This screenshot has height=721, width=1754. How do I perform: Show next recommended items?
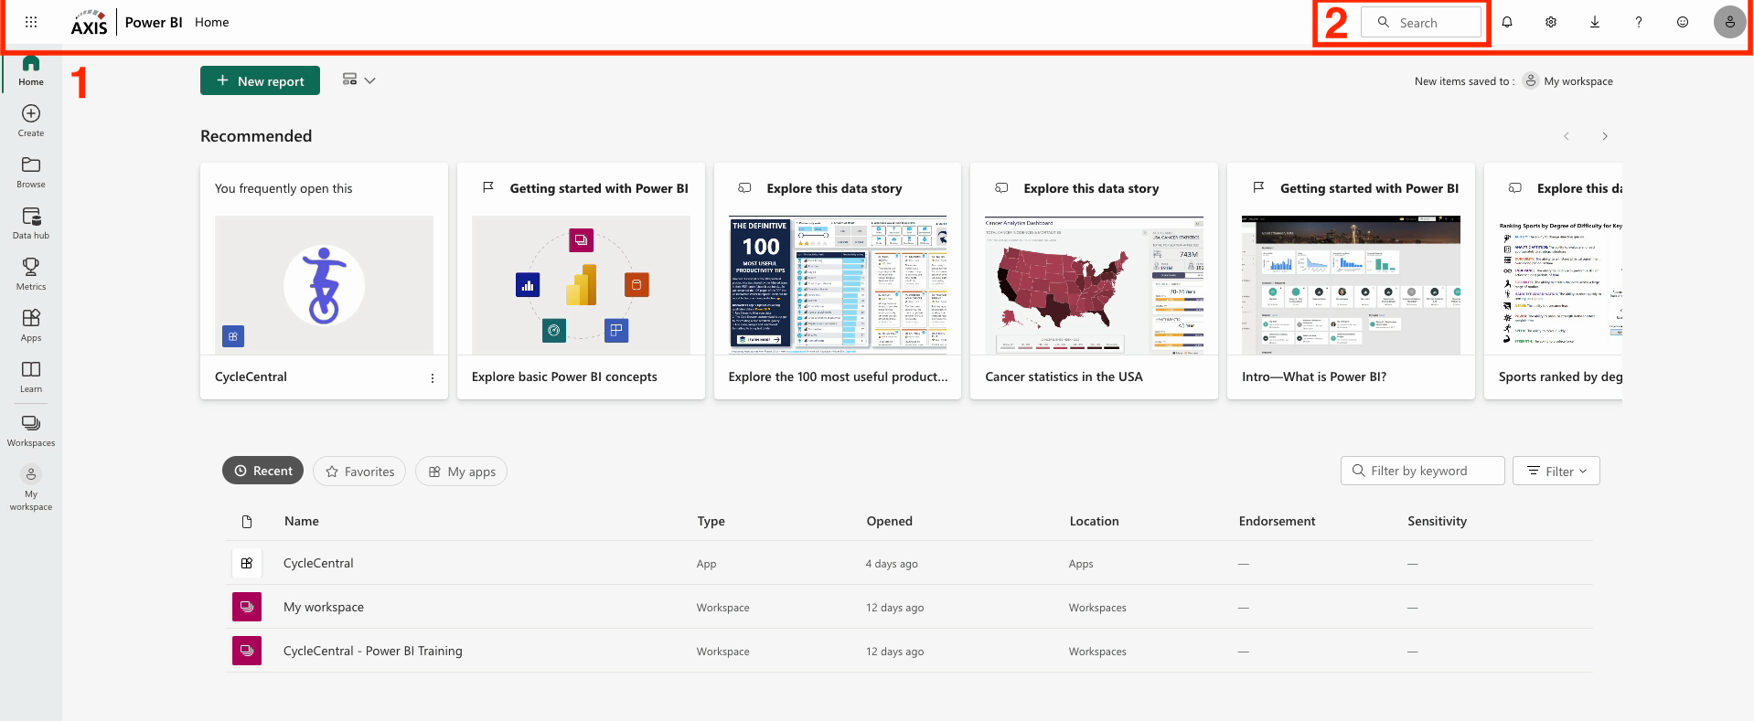point(1605,136)
